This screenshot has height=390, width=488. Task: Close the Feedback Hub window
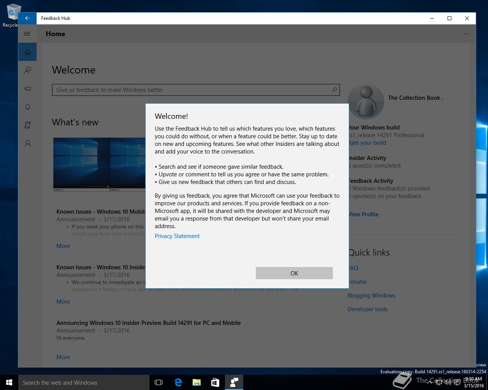click(467, 18)
